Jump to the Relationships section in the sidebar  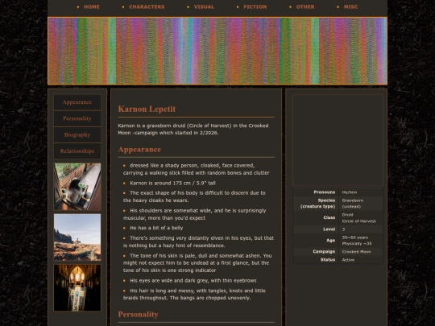point(77,151)
